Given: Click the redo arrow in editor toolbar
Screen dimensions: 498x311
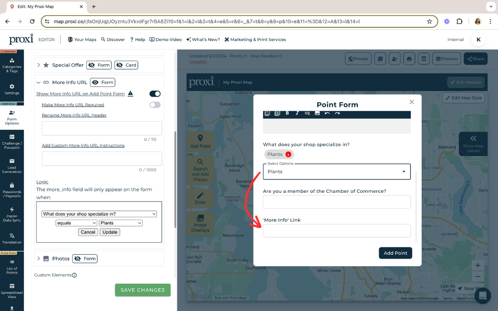Looking at the screenshot, I should (337, 113).
